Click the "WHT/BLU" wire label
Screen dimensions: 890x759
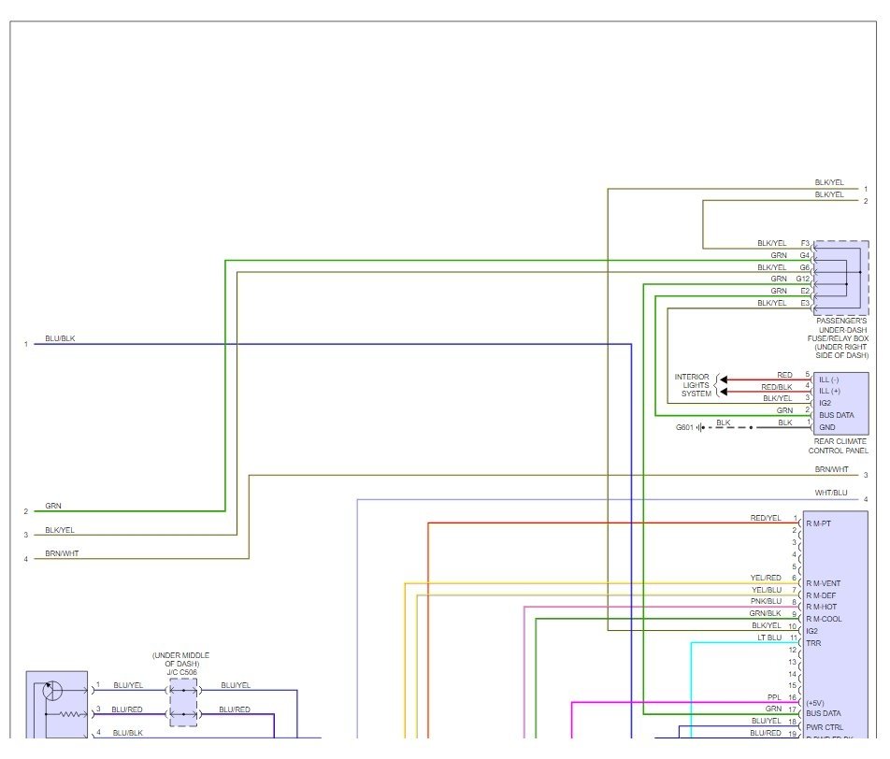coord(831,493)
